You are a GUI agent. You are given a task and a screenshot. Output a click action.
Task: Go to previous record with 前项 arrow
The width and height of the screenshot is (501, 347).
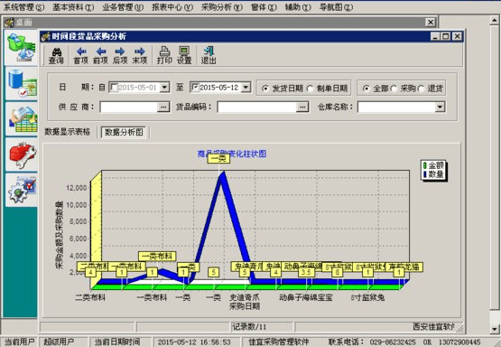coord(100,55)
